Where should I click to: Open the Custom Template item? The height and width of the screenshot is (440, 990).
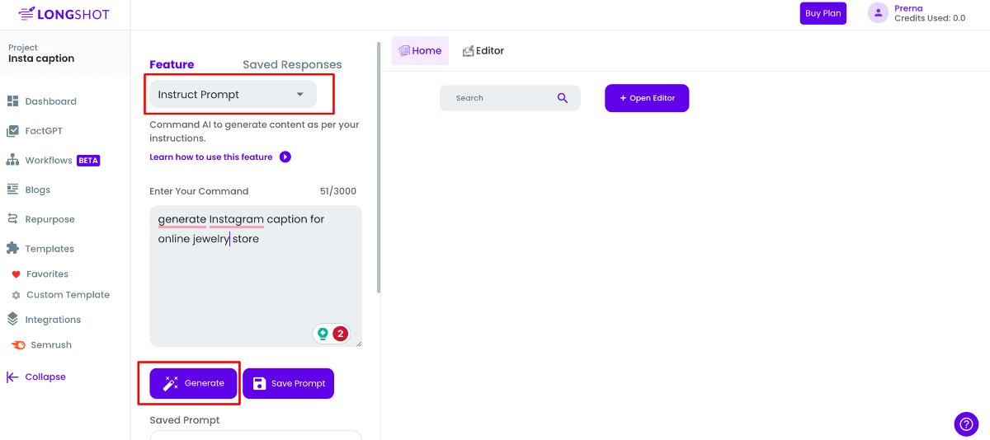click(x=68, y=295)
